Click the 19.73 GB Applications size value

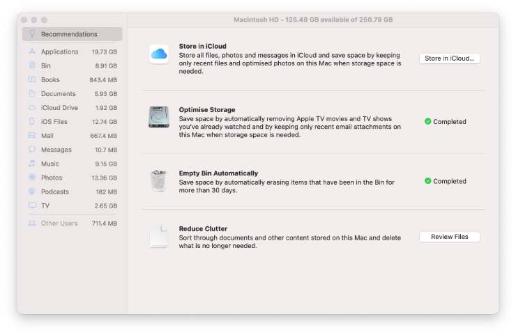(x=105, y=52)
